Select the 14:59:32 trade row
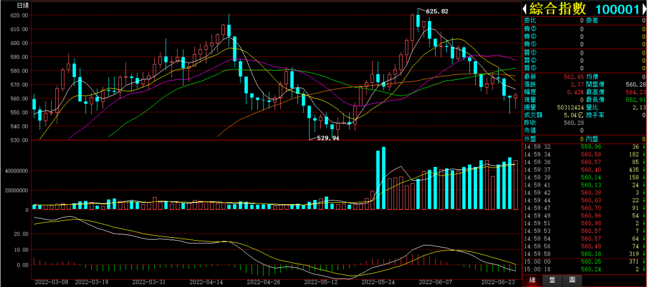Screen dimensions: 648x287 coord(585,147)
